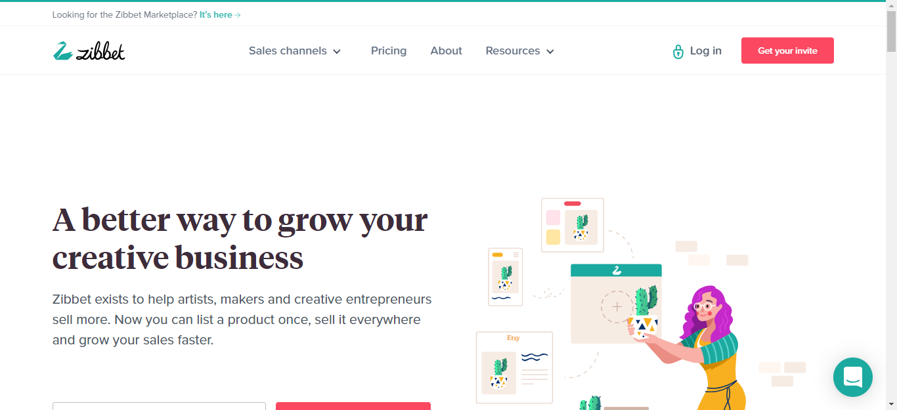Screen dimensions: 897x410
Task: Click the vertical scrollbar thumb
Action: 891,31
